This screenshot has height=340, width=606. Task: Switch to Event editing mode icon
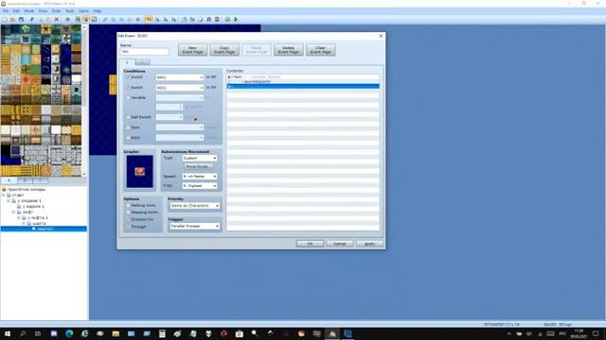click(86, 19)
